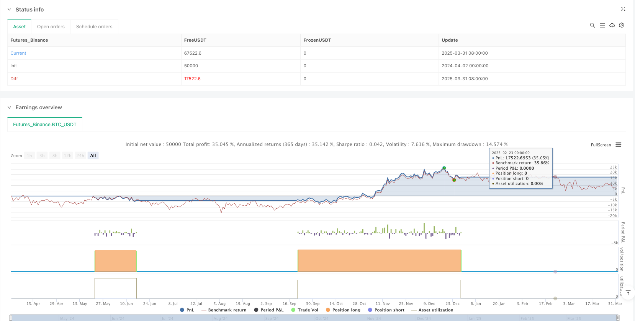Screen dimensions: 635x321
Task: Set chart zoom to 8h
Action: pos(55,156)
